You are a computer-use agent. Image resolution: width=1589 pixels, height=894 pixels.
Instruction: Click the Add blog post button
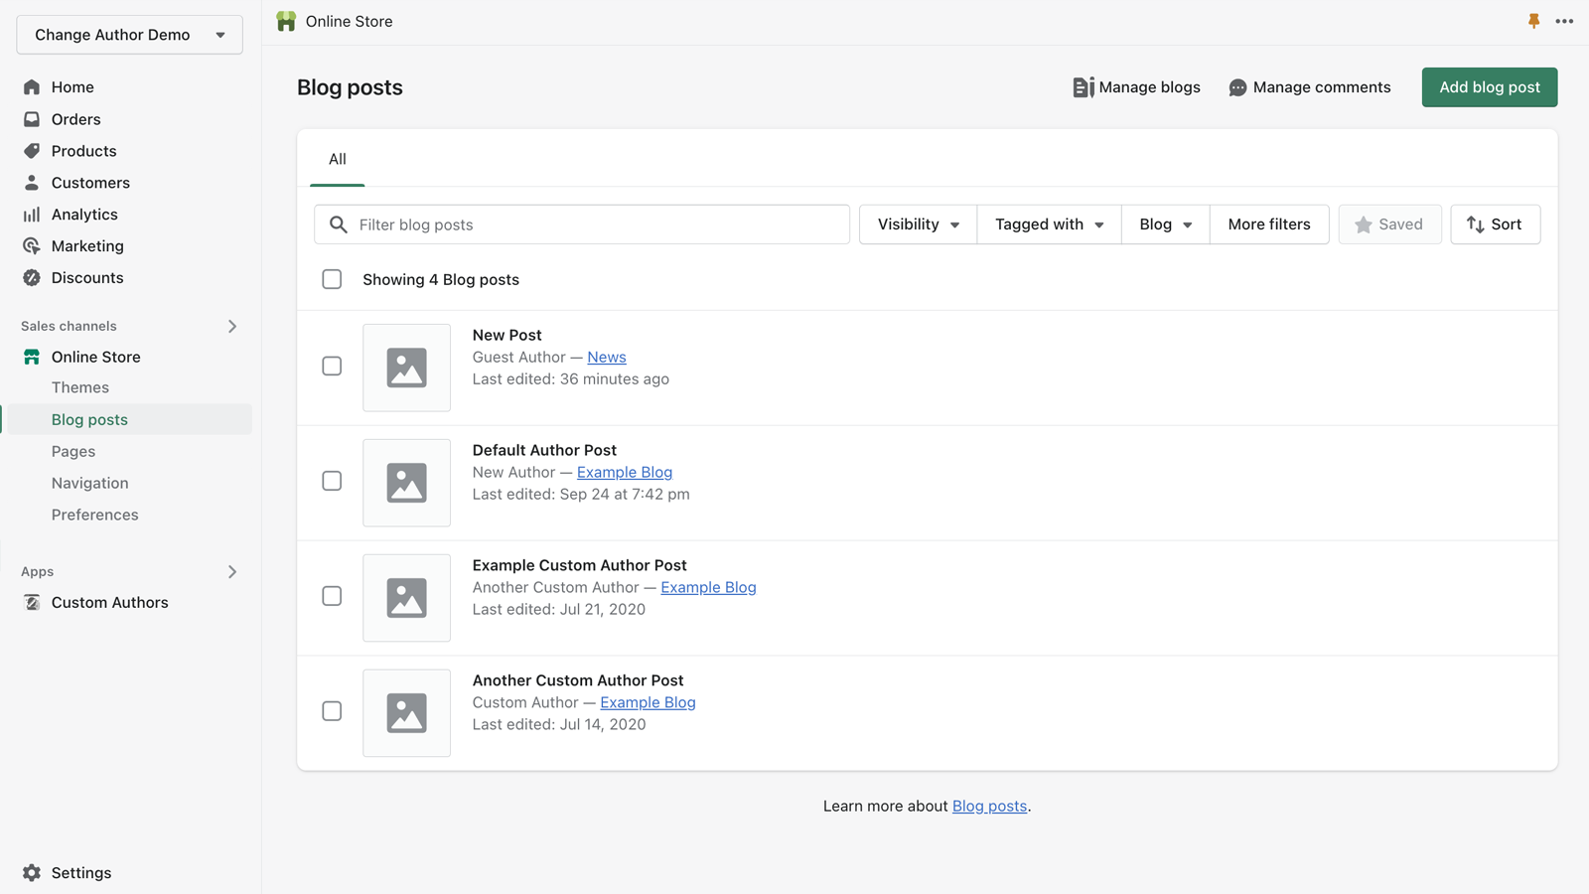click(x=1489, y=87)
